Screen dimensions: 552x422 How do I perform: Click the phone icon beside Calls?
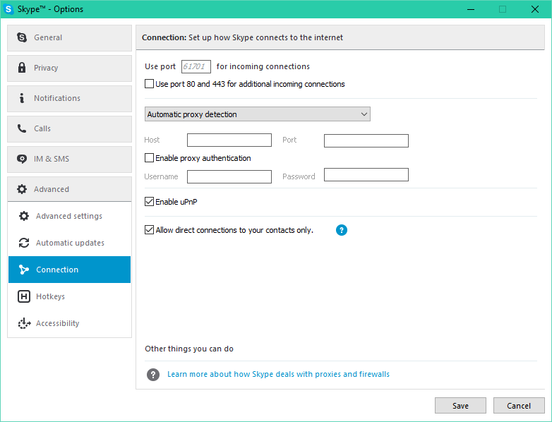click(22, 128)
